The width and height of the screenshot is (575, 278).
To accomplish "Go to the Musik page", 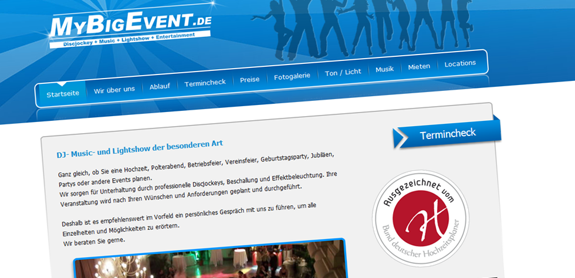I will pos(384,69).
